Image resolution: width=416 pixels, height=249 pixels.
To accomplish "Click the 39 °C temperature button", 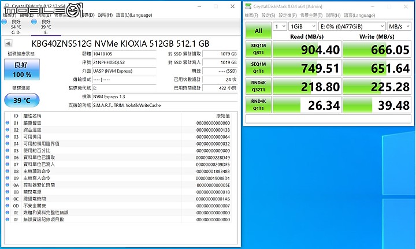I will tap(22, 101).
